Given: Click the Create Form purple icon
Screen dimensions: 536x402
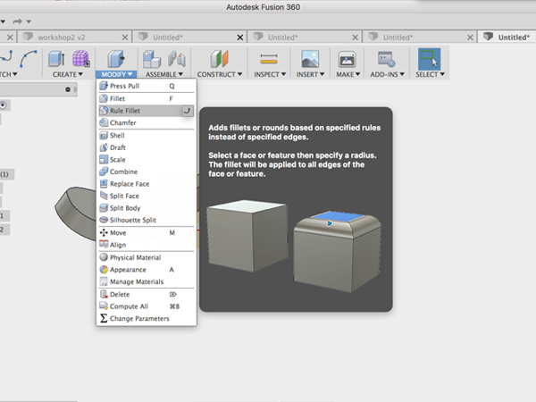Looking at the screenshot, I should click(81, 59).
